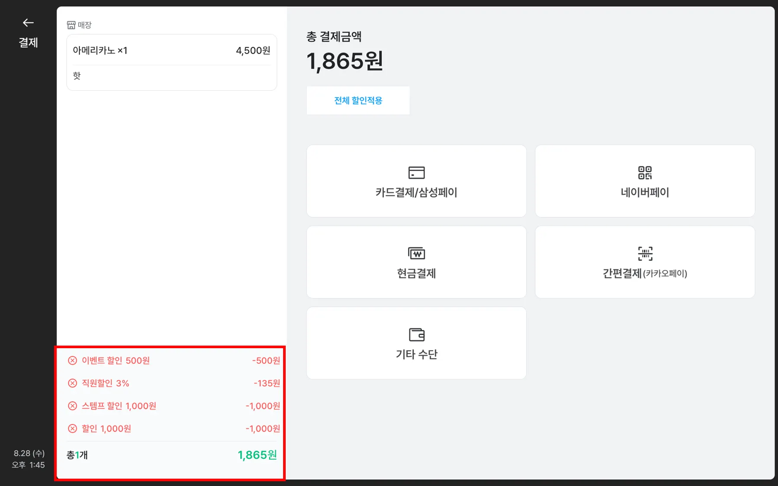Screen dimensions: 778x486
Task: Remove the 직원할인 3% discount
Action: pyautogui.click(x=73, y=383)
